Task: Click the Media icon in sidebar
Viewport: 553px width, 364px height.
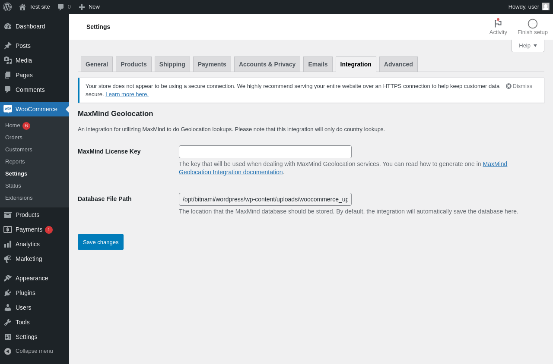Action: click(x=8, y=60)
